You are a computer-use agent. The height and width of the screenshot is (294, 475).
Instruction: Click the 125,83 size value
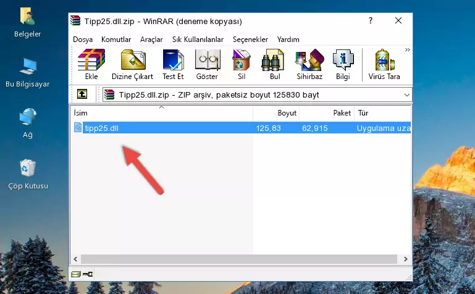(269, 128)
